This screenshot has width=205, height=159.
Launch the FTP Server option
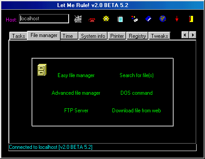coord(76,111)
